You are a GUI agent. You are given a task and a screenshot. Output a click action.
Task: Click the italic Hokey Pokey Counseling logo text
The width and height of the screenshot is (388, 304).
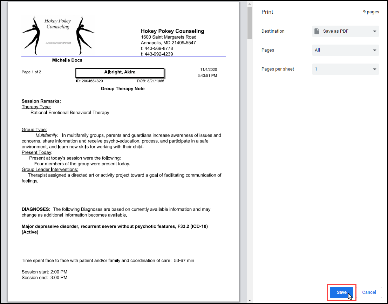(58, 24)
